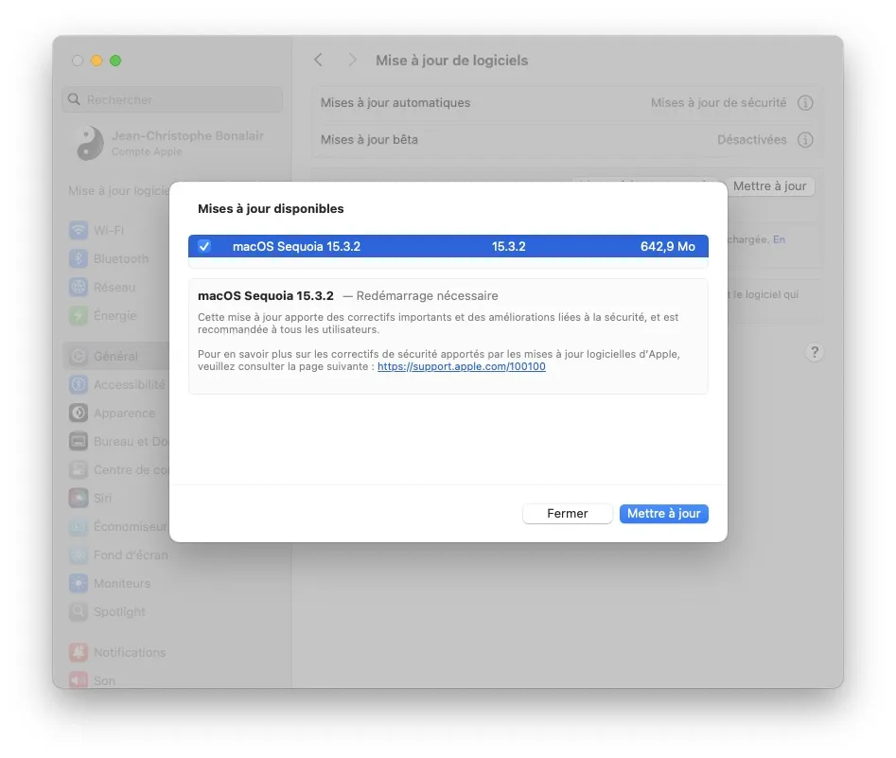Select the Siri icon in sidebar
896x758 pixels.
pyautogui.click(x=79, y=498)
